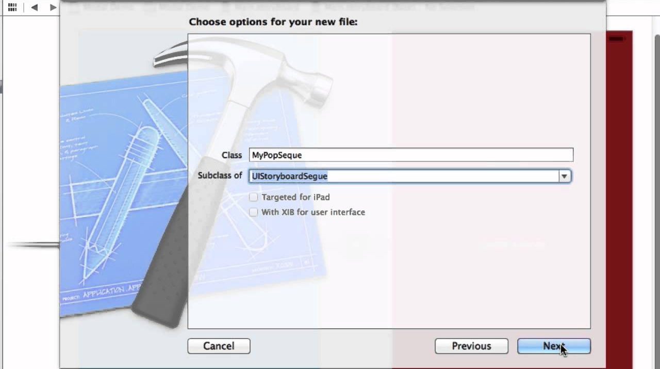Screen dimensions: 660x369
Task: Go back with the left arrow
Action: coord(35,7)
